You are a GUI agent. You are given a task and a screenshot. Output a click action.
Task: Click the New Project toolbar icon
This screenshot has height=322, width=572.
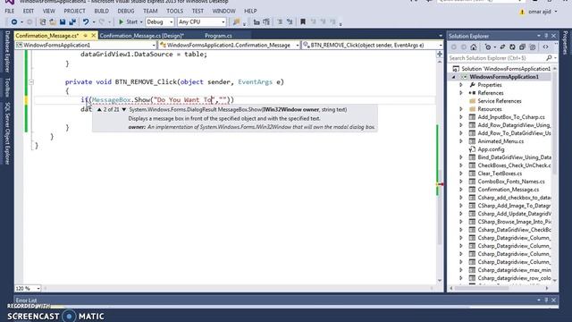click(43, 22)
